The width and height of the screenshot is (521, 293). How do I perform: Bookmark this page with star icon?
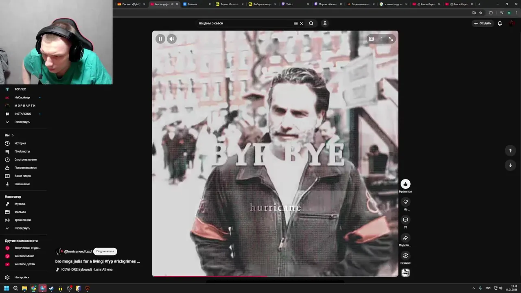coord(481,13)
